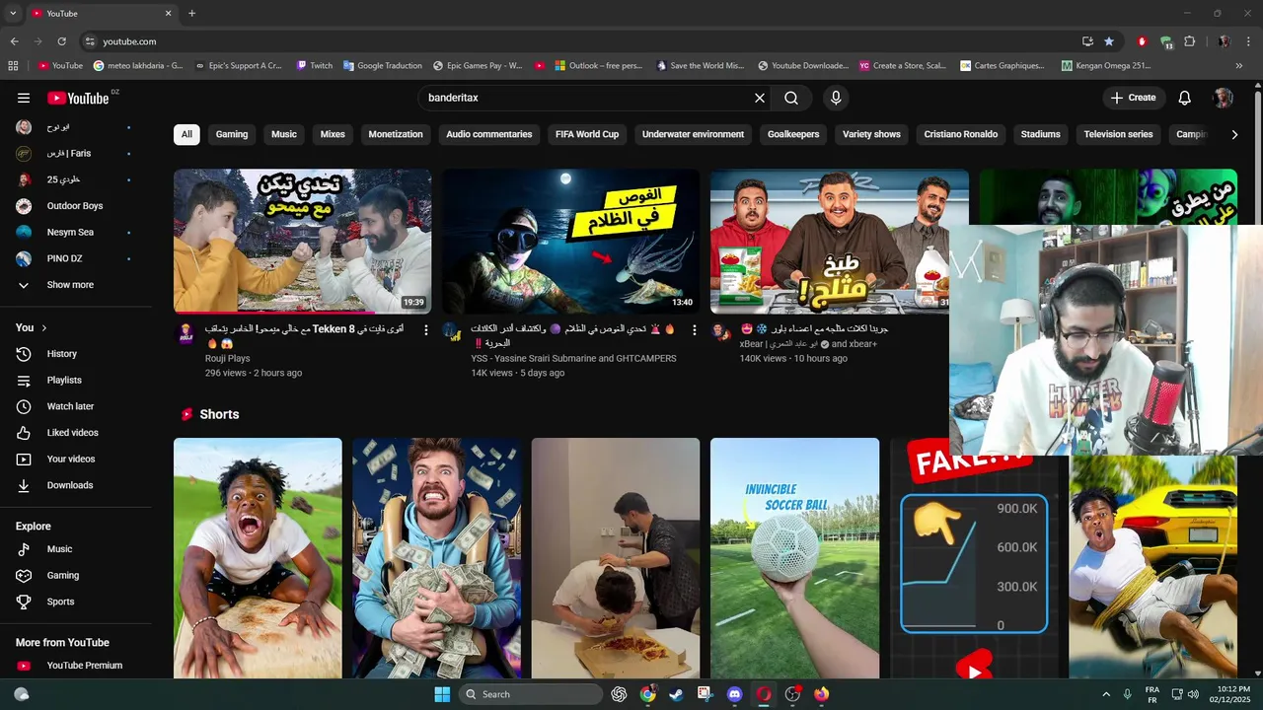Open Steam from the taskbar
The width and height of the screenshot is (1263, 710).
(676, 694)
